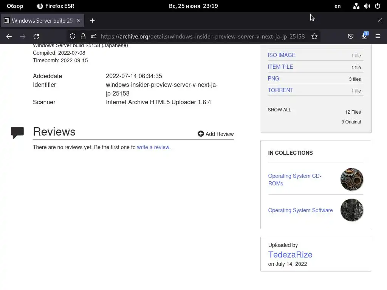This screenshot has height=290, width=387.
Task: Click the on July 14, 2022 upload date
Action: [288, 264]
